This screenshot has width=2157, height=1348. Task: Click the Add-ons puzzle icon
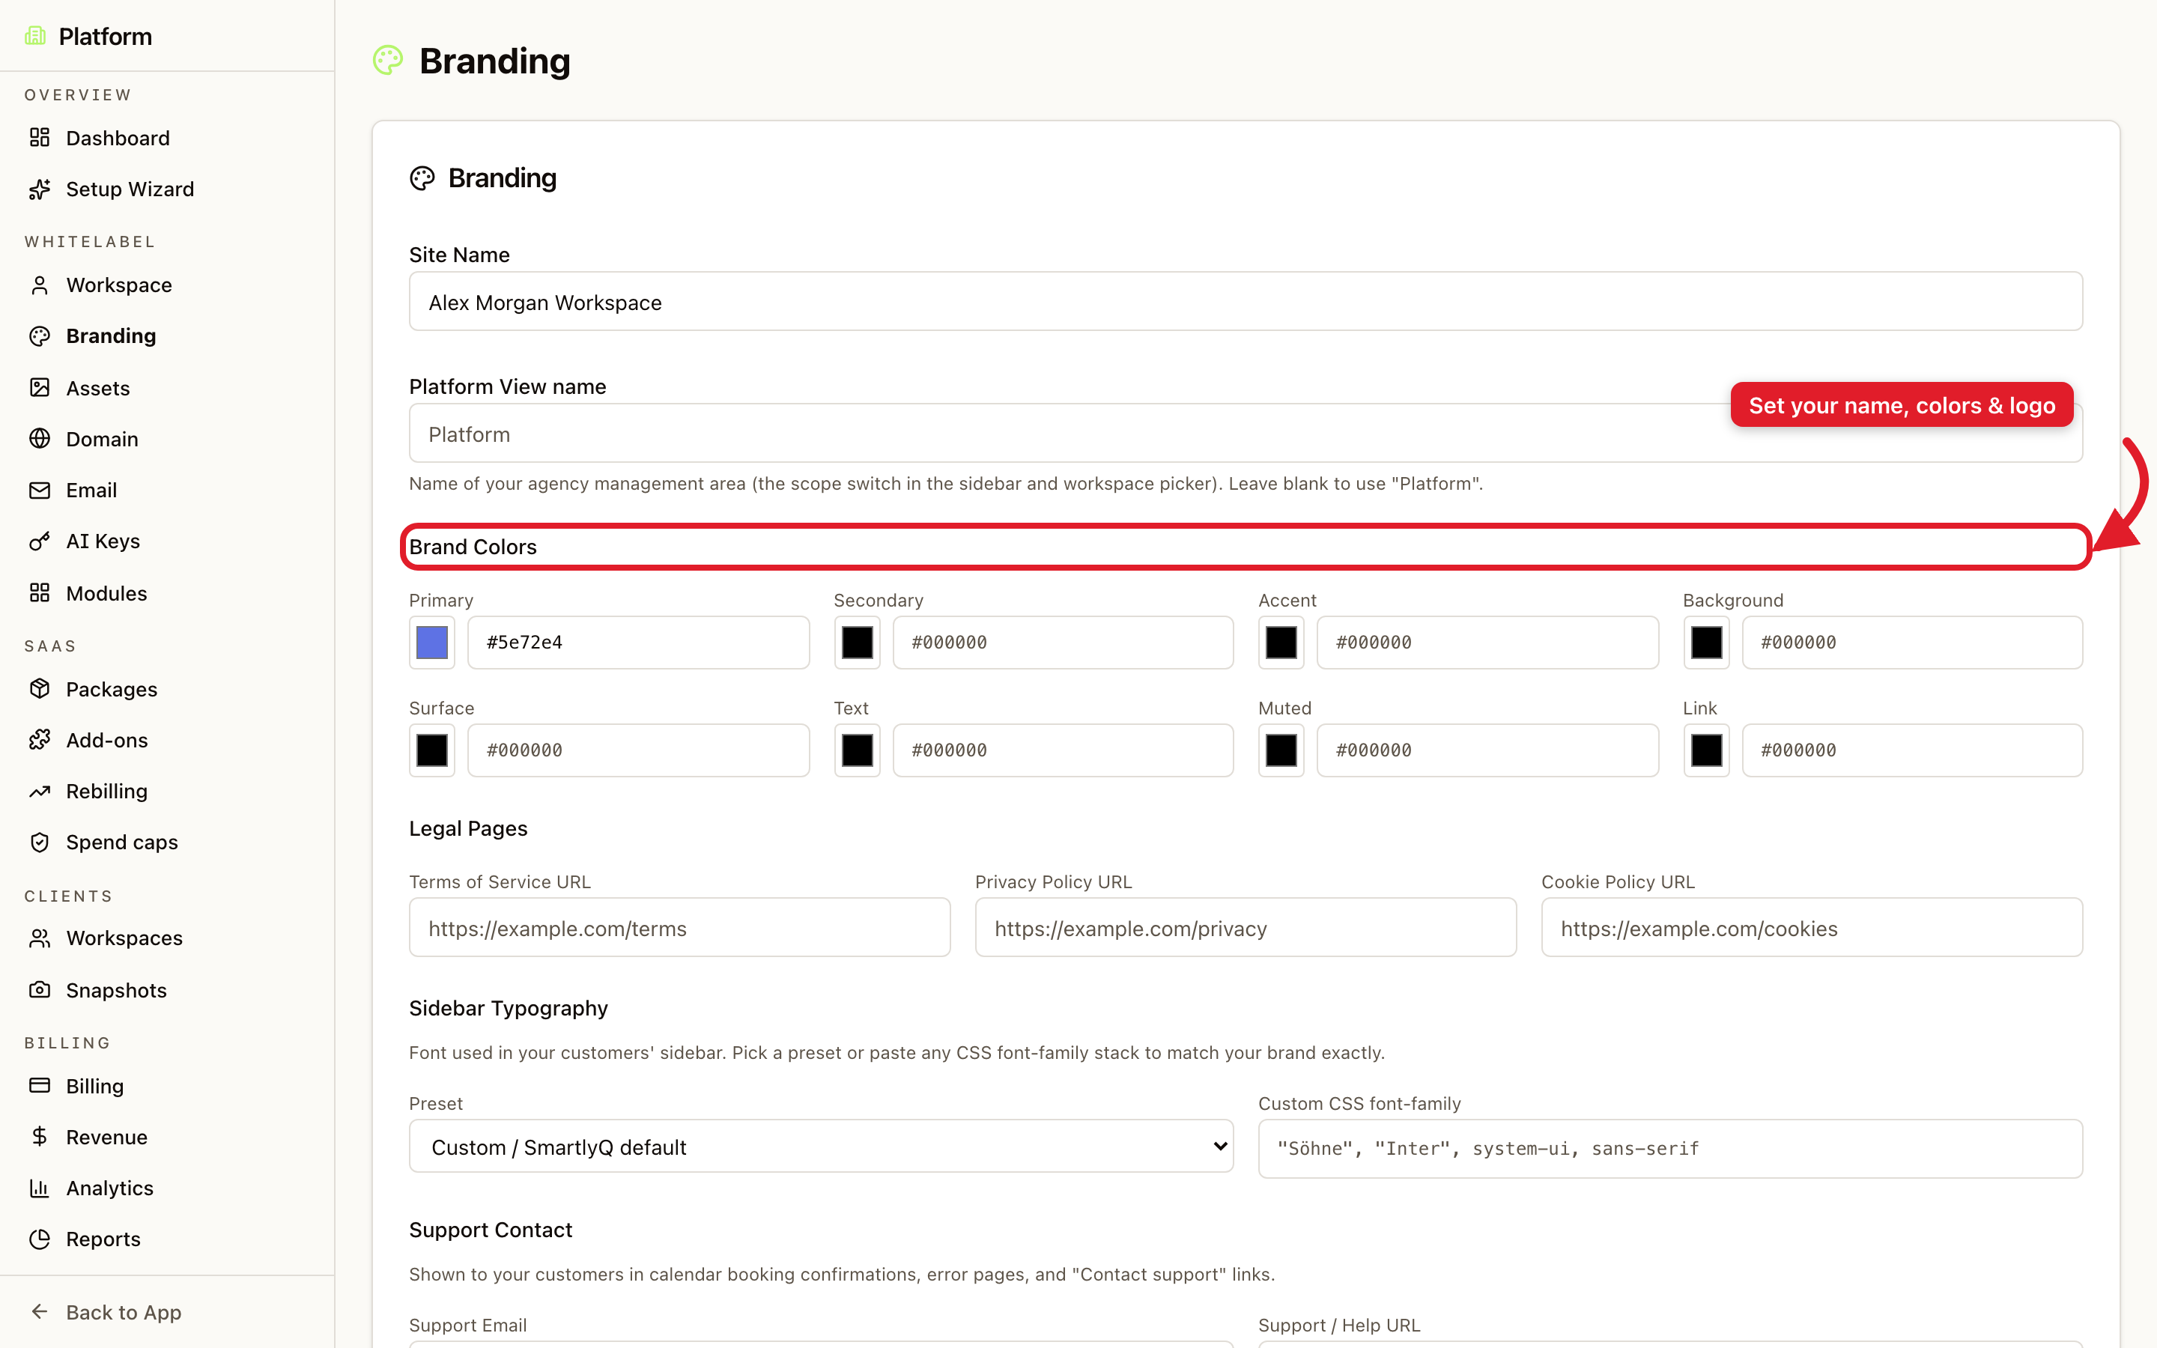tap(39, 740)
